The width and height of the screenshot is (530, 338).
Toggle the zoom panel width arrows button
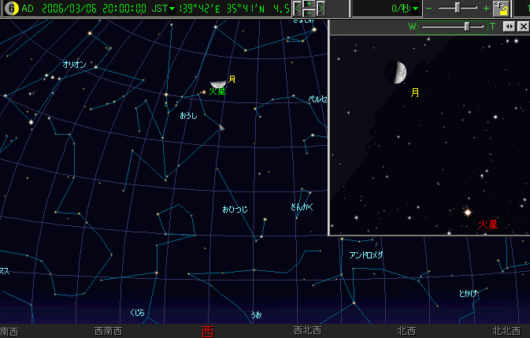point(509,26)
